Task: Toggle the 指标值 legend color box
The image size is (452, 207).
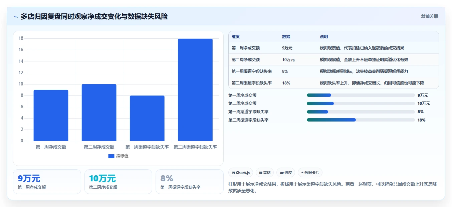Action: [x=111, y=156]
